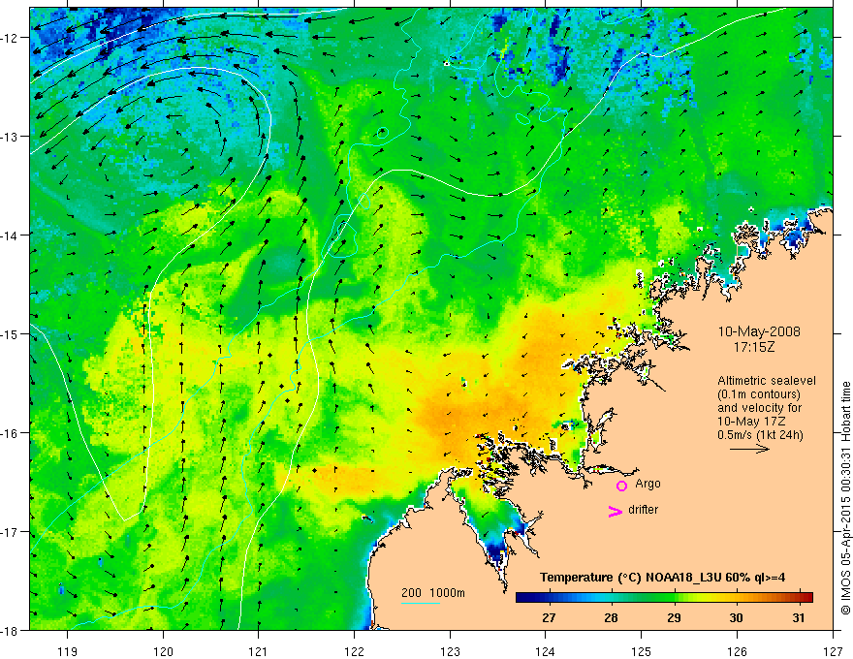Click the magenta Argo circle legend symbol

621,486
